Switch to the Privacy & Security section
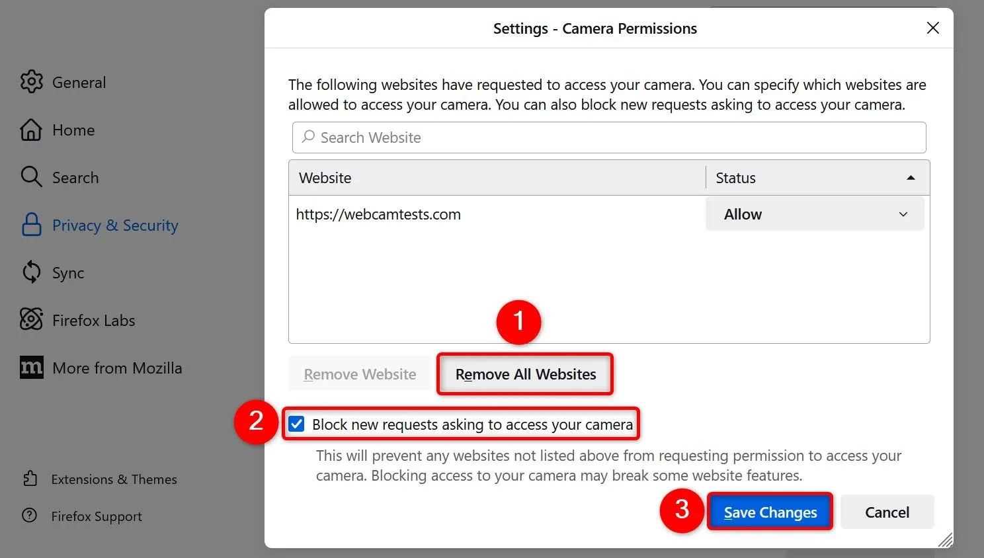The height and width of the screenshot is (558, 984). (115, 225)
